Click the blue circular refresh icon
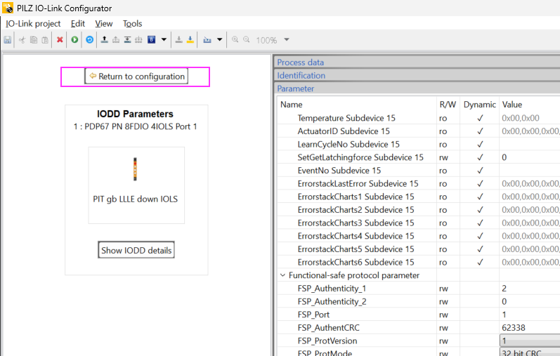 pos(90,39)
